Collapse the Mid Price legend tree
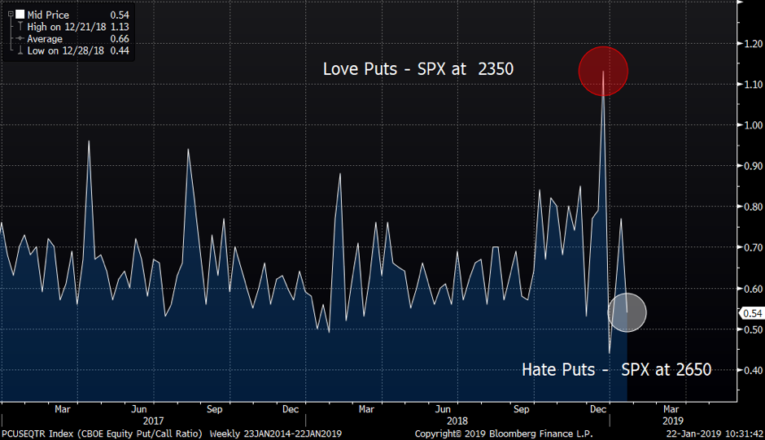 [x=11, y=15]
